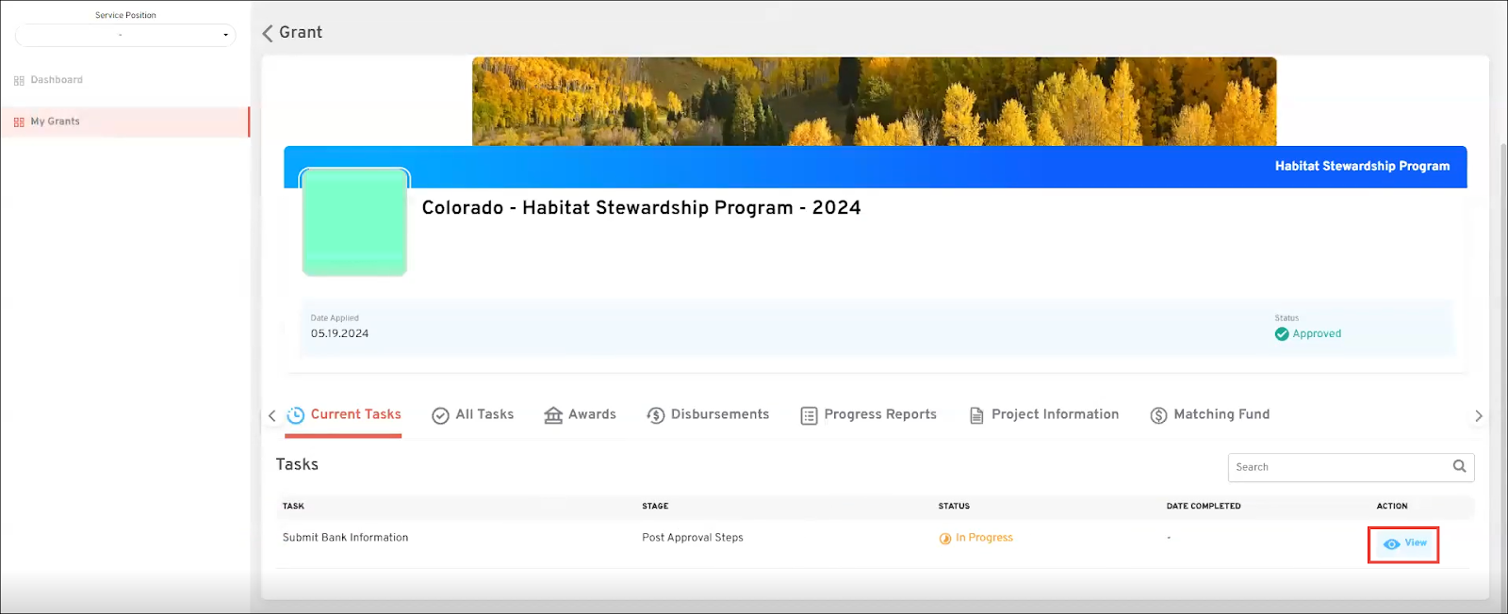Click the Disbursements dollar icon
The height and width of the screenshot is (614, 1508).
pyautogui.click(x=656, y=415)
